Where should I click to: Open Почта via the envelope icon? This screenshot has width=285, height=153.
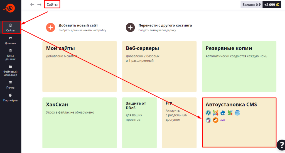click(x=10, y=82)
